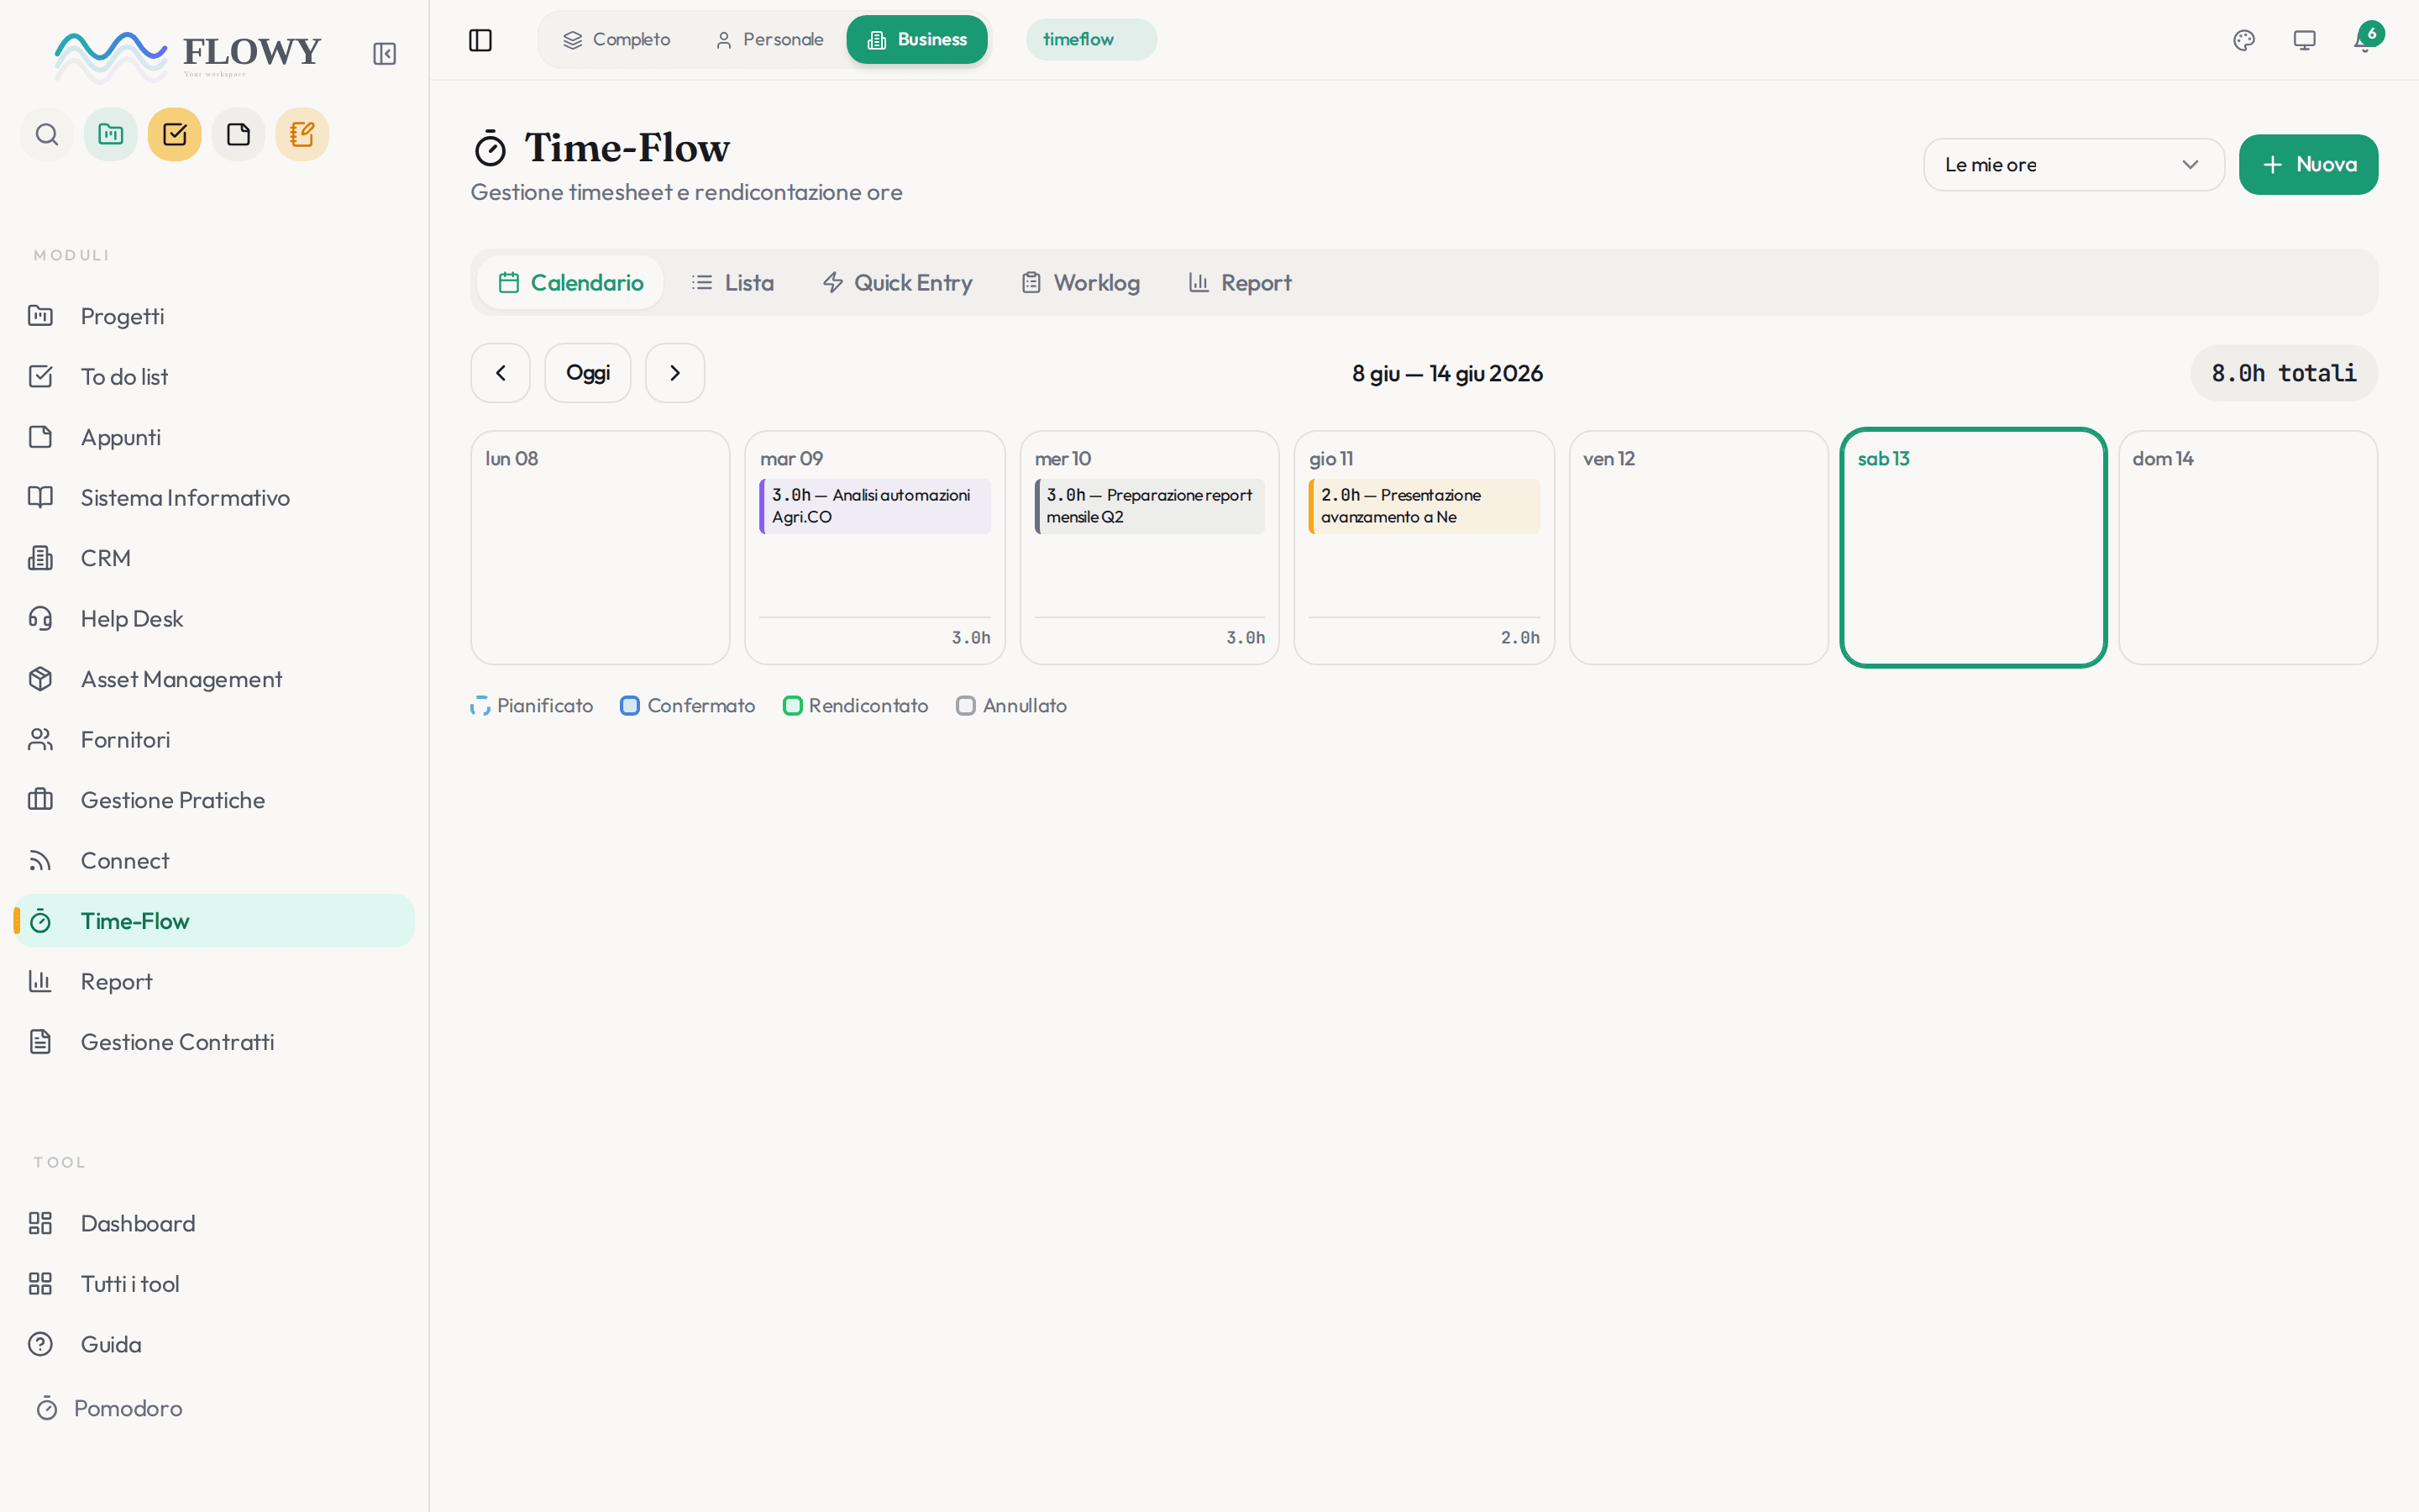This screenshot has height=1512, width=2419.
Task: Click the notes page quick-access icon
Action: pyautogui.click(x=239, y=134)
